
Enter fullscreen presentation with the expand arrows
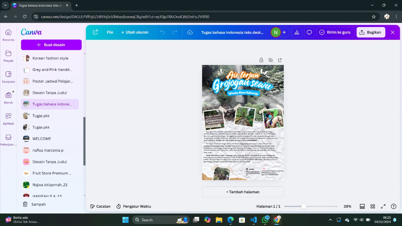tap(383, 206)
